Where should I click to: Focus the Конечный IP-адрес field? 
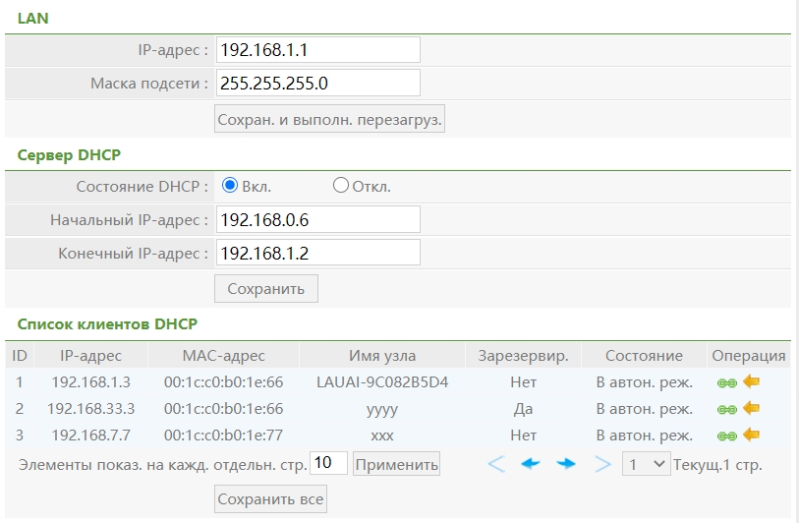pos(318,253)
